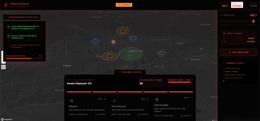Select the Field Hospital H map marker
Screen dimensions: 260x121
131,54
